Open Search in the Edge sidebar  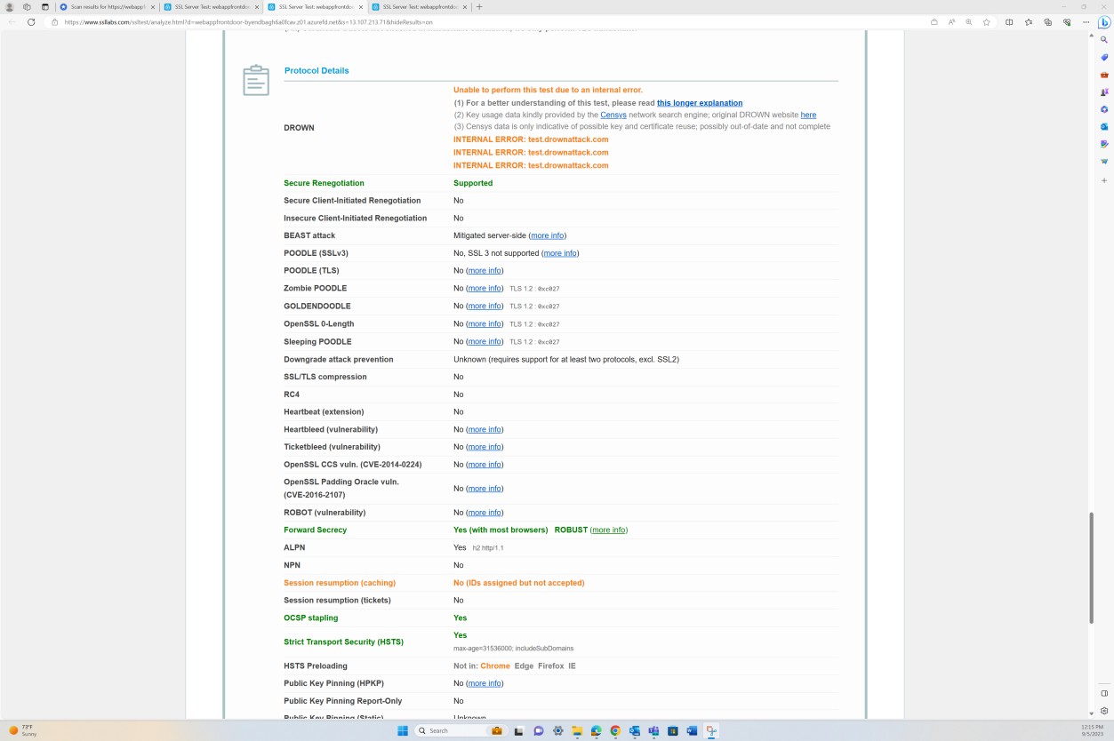[x=1104, y=39]
